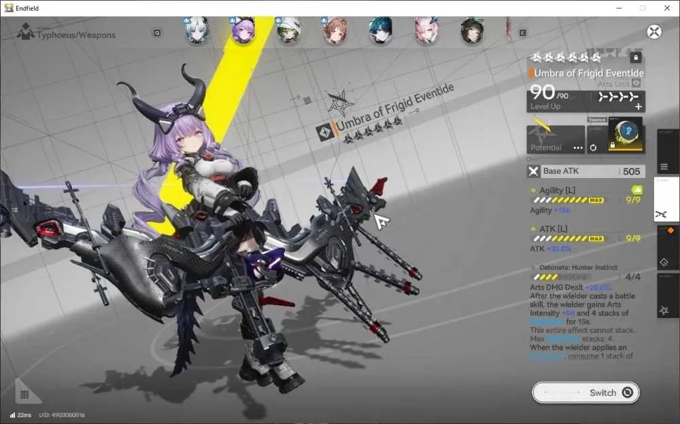
Task: Select the white-haired operator portrait
Action: click(197, 31)
